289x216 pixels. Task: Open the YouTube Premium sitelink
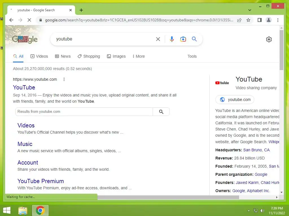tap(41, 181)
